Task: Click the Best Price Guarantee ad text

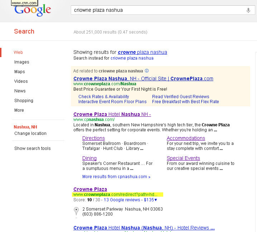Action: [x=120, y=89]
